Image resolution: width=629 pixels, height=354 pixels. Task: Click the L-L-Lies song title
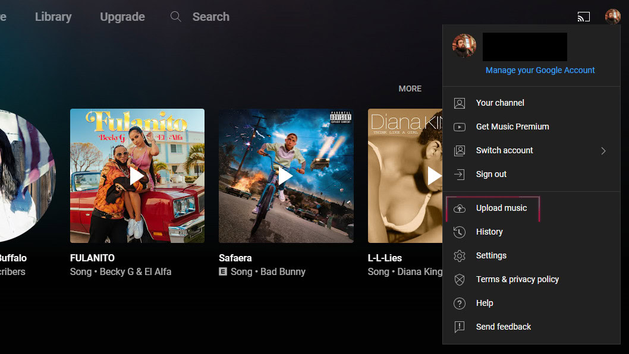point(385,258)
